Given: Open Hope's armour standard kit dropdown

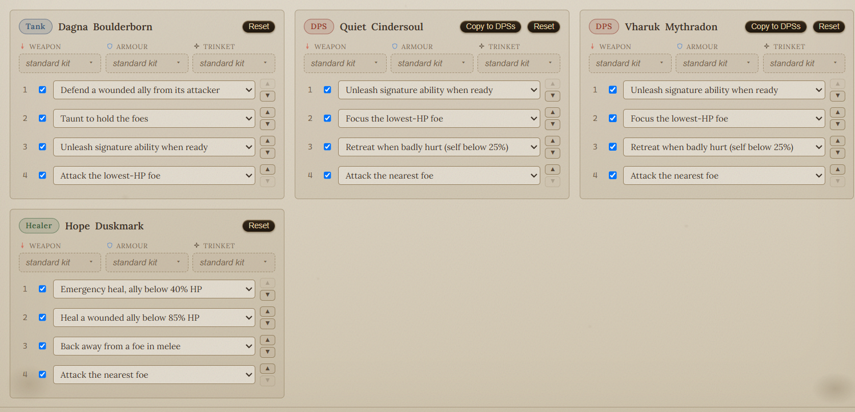Looking at the screenshot, I should (x=147, y=262).
